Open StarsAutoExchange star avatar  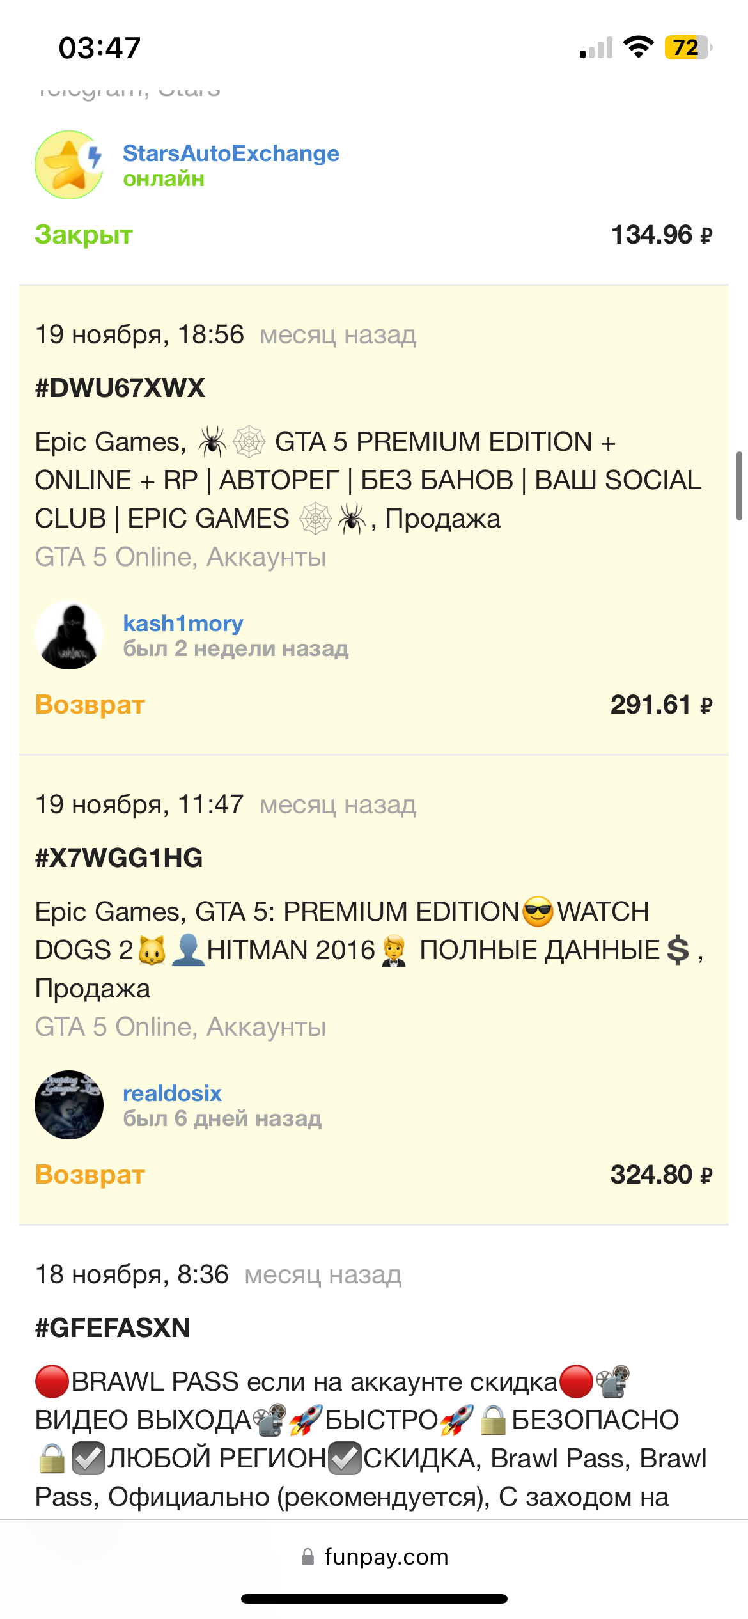tap(69, 165)
